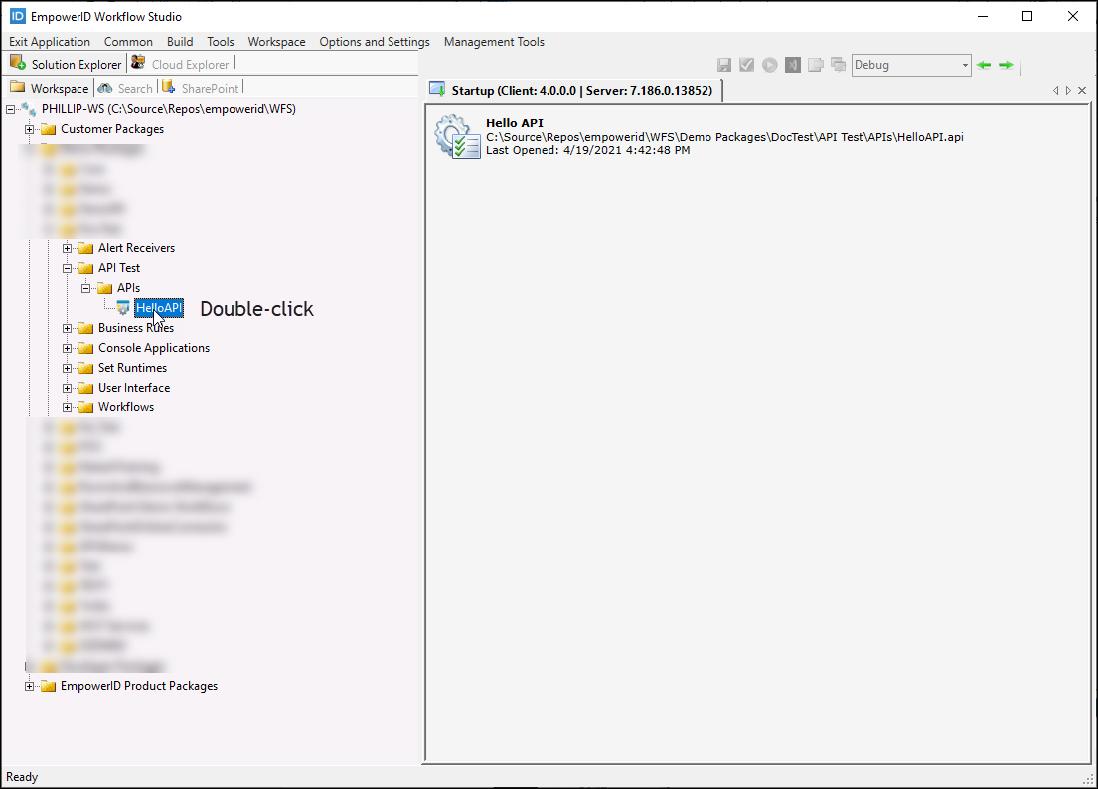1098x789 pixels.
Task: Expand the Business Rules node
Action: coord(67,327)
